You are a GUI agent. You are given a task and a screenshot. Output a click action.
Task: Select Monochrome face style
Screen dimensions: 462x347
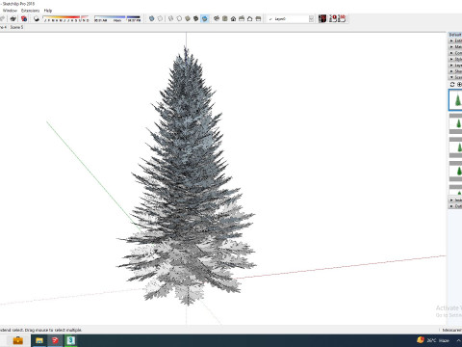204,18
